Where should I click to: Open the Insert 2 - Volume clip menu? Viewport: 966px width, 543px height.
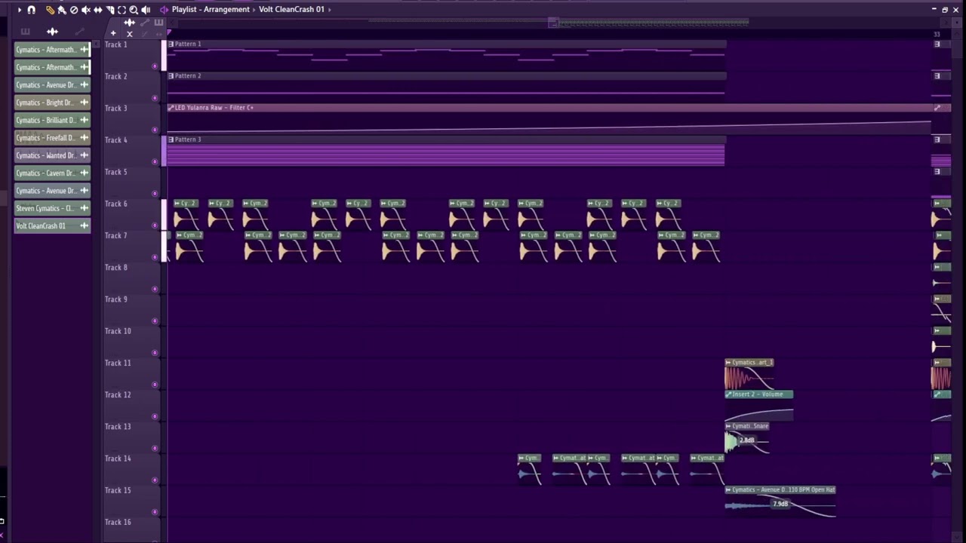(728, 394)
